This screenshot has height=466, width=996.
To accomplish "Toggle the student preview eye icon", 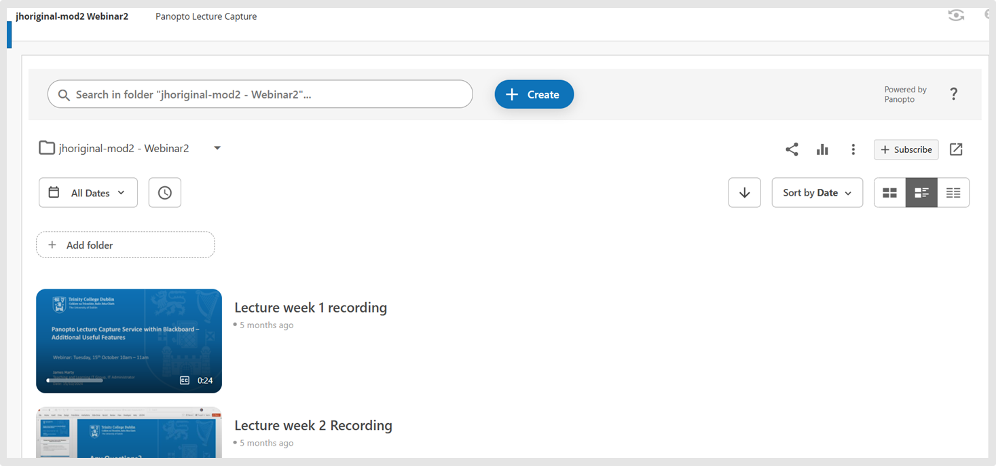I will click(956, 15).
